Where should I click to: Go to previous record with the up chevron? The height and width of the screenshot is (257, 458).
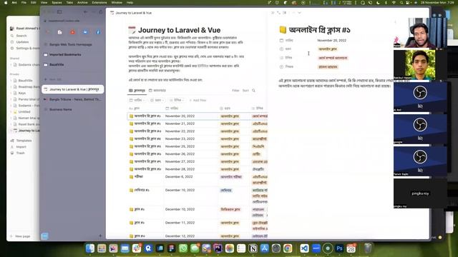pos(293,13)
